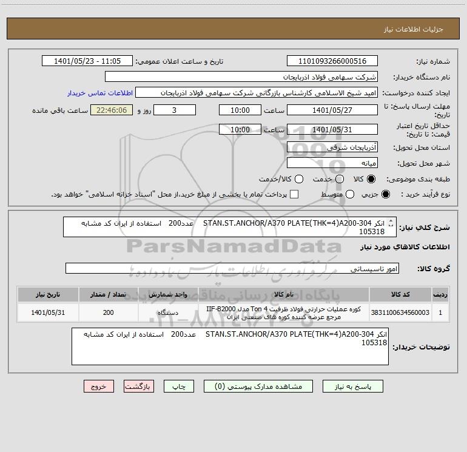Choose the متوسط purchase type radio

point(350,194)
